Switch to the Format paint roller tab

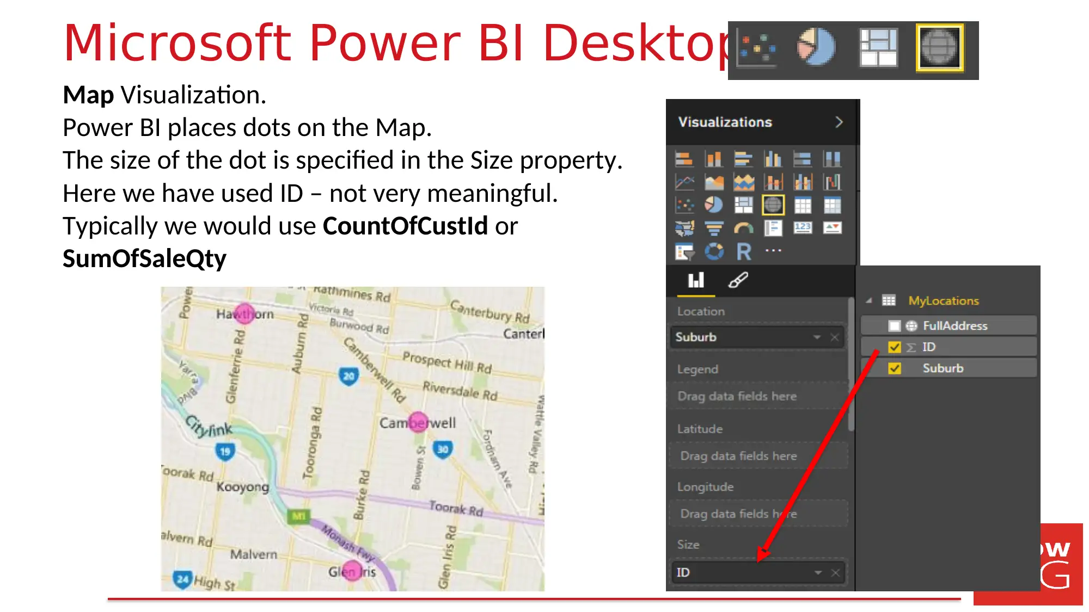(x=738, y=281)
